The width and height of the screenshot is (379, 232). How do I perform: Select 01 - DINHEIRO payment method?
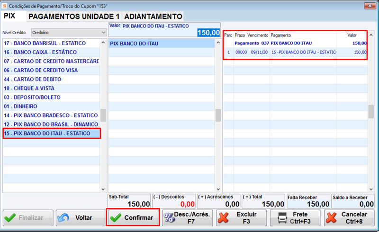pyautogui.click(x=51, y=107)
